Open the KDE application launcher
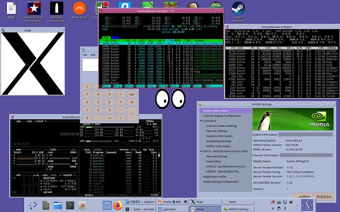Screen dimensions: 340x212 [33, 205]
